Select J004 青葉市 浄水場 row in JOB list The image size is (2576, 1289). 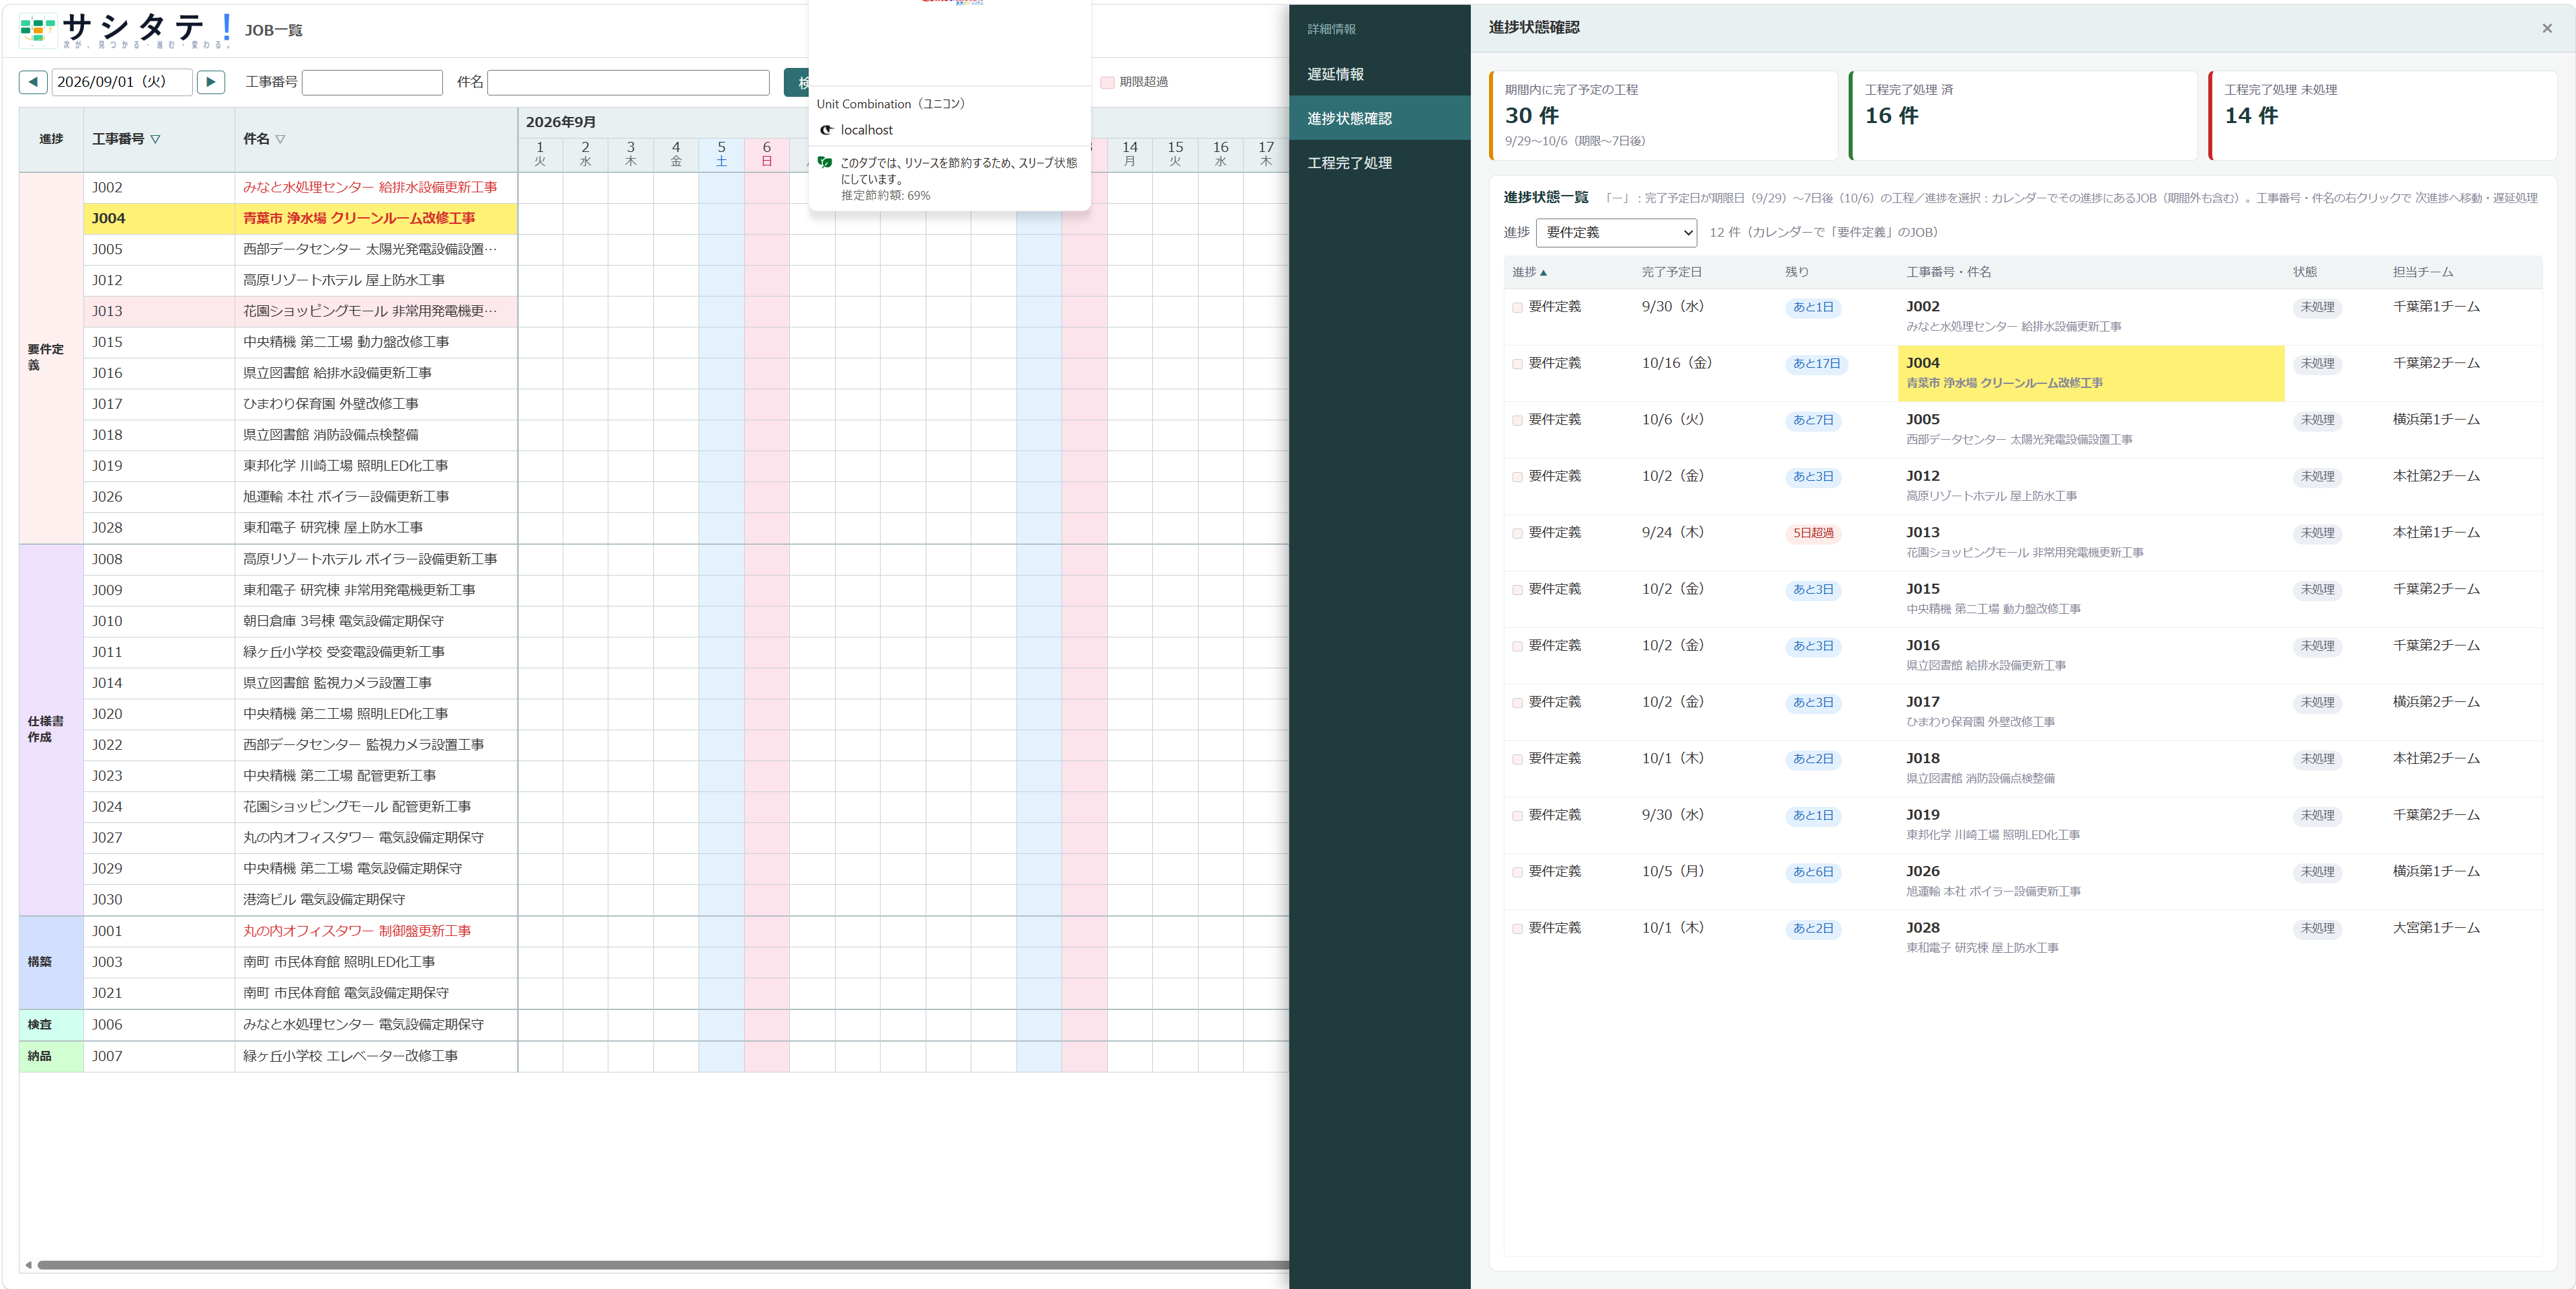[300, 218]
